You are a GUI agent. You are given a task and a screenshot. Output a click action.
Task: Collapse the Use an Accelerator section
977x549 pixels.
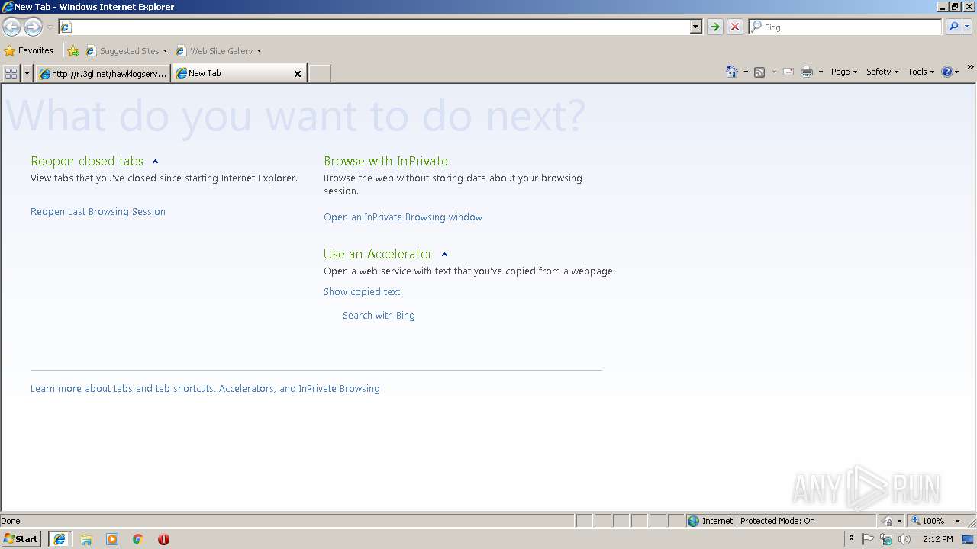(x=444, y=255)
